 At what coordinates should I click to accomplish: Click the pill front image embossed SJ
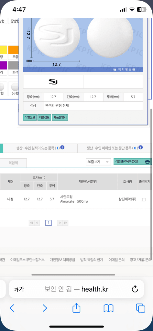57,37
